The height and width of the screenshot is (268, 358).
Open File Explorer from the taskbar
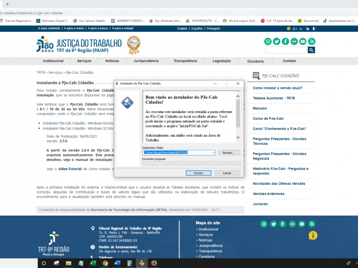pos(68,264)
